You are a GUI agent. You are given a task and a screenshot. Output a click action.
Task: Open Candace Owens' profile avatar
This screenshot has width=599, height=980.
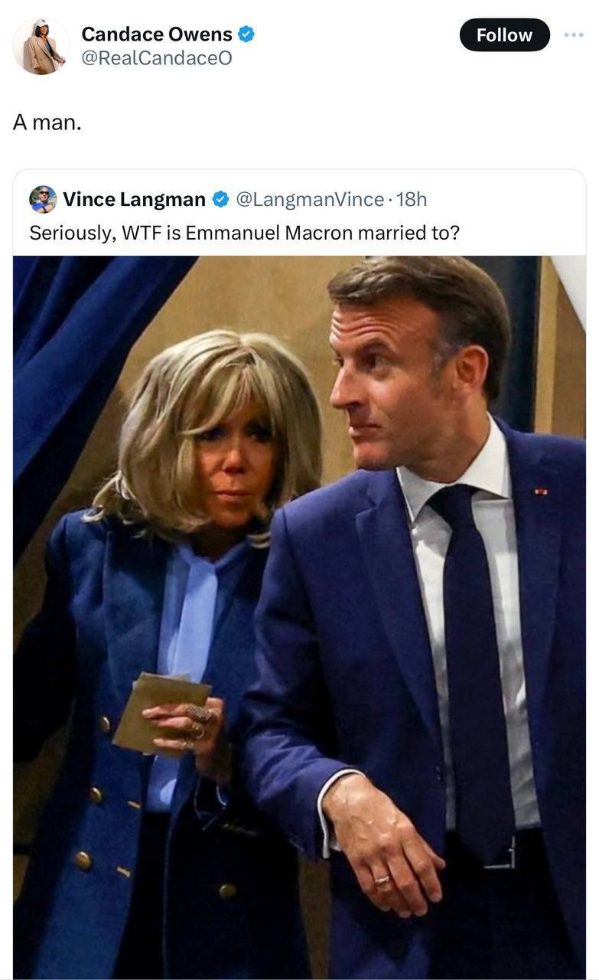(41, 47)
